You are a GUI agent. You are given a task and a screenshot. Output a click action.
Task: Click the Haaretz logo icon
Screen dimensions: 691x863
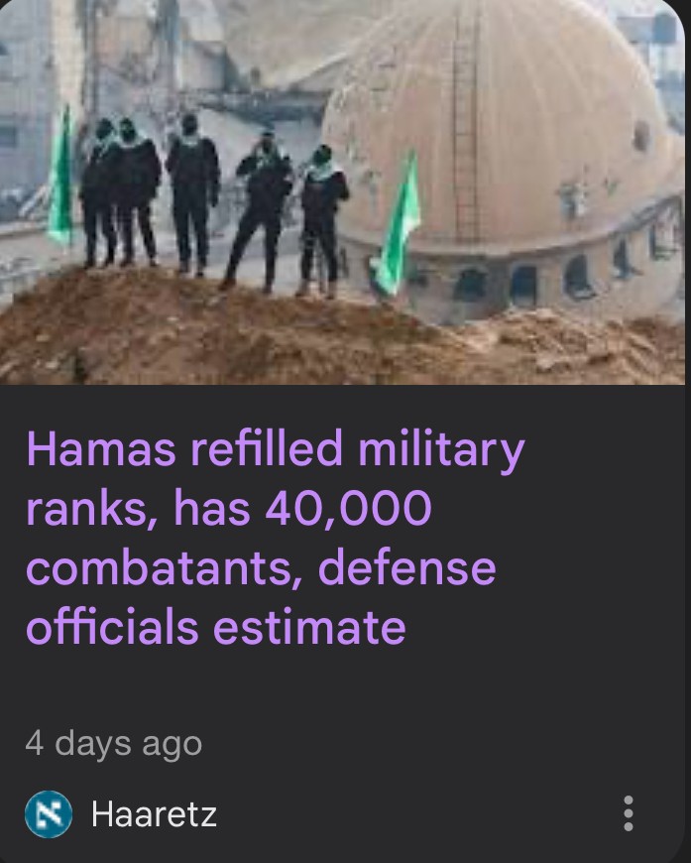click(49, 813)
